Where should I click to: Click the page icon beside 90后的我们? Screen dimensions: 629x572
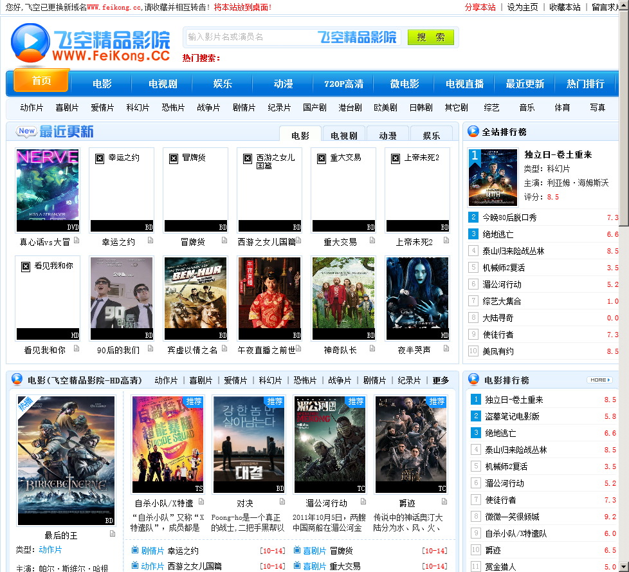click(x=150, y=349)
